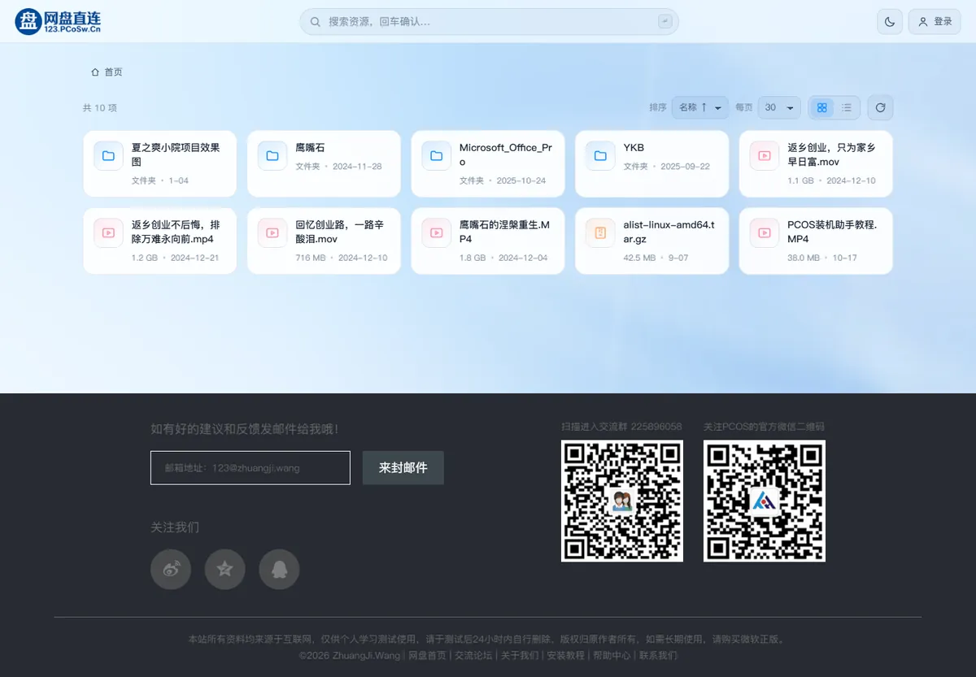The image size is (976, 677).
Task: Open 帮助中心 footer link
Action: pyautogui.click(x=612, y=655)
